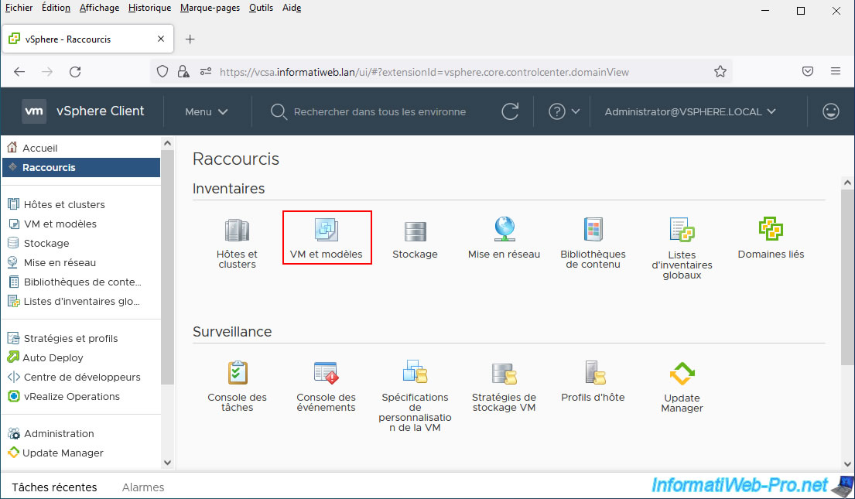
Task: Open Hôtes et clusters inventory shortcut icon
Action: pos(237,231)
